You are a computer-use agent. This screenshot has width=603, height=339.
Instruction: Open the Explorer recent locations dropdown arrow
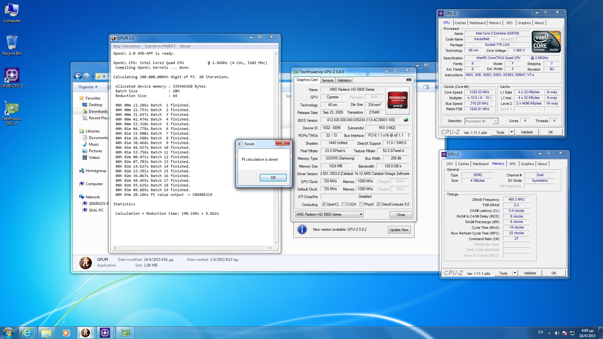tap(93, 77)
